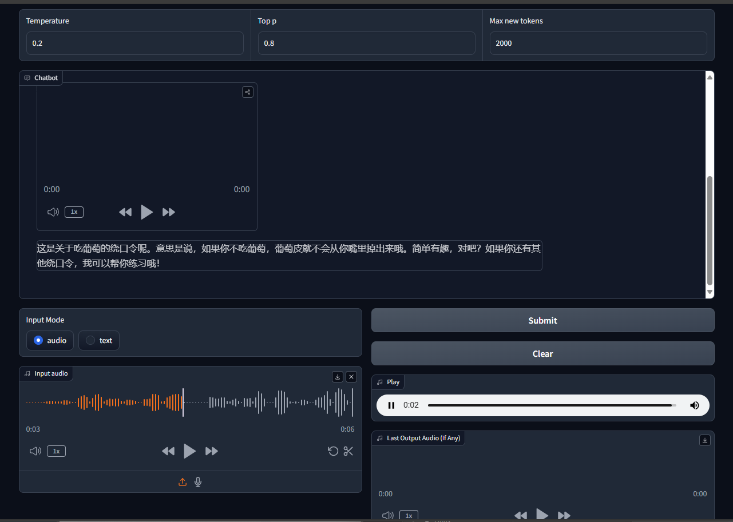Clear the chatbot conversation
Image resolution: width=733 pixels, height=522 pixels.
pos(542,353)
